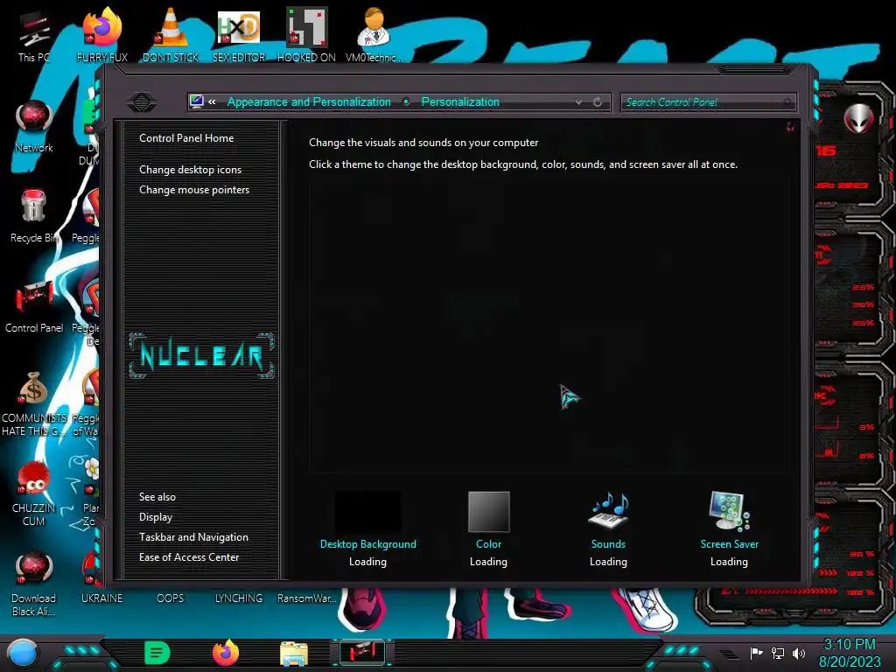The image size is (896, 672).
Task: Open the Color link
Action: point(488,544)
